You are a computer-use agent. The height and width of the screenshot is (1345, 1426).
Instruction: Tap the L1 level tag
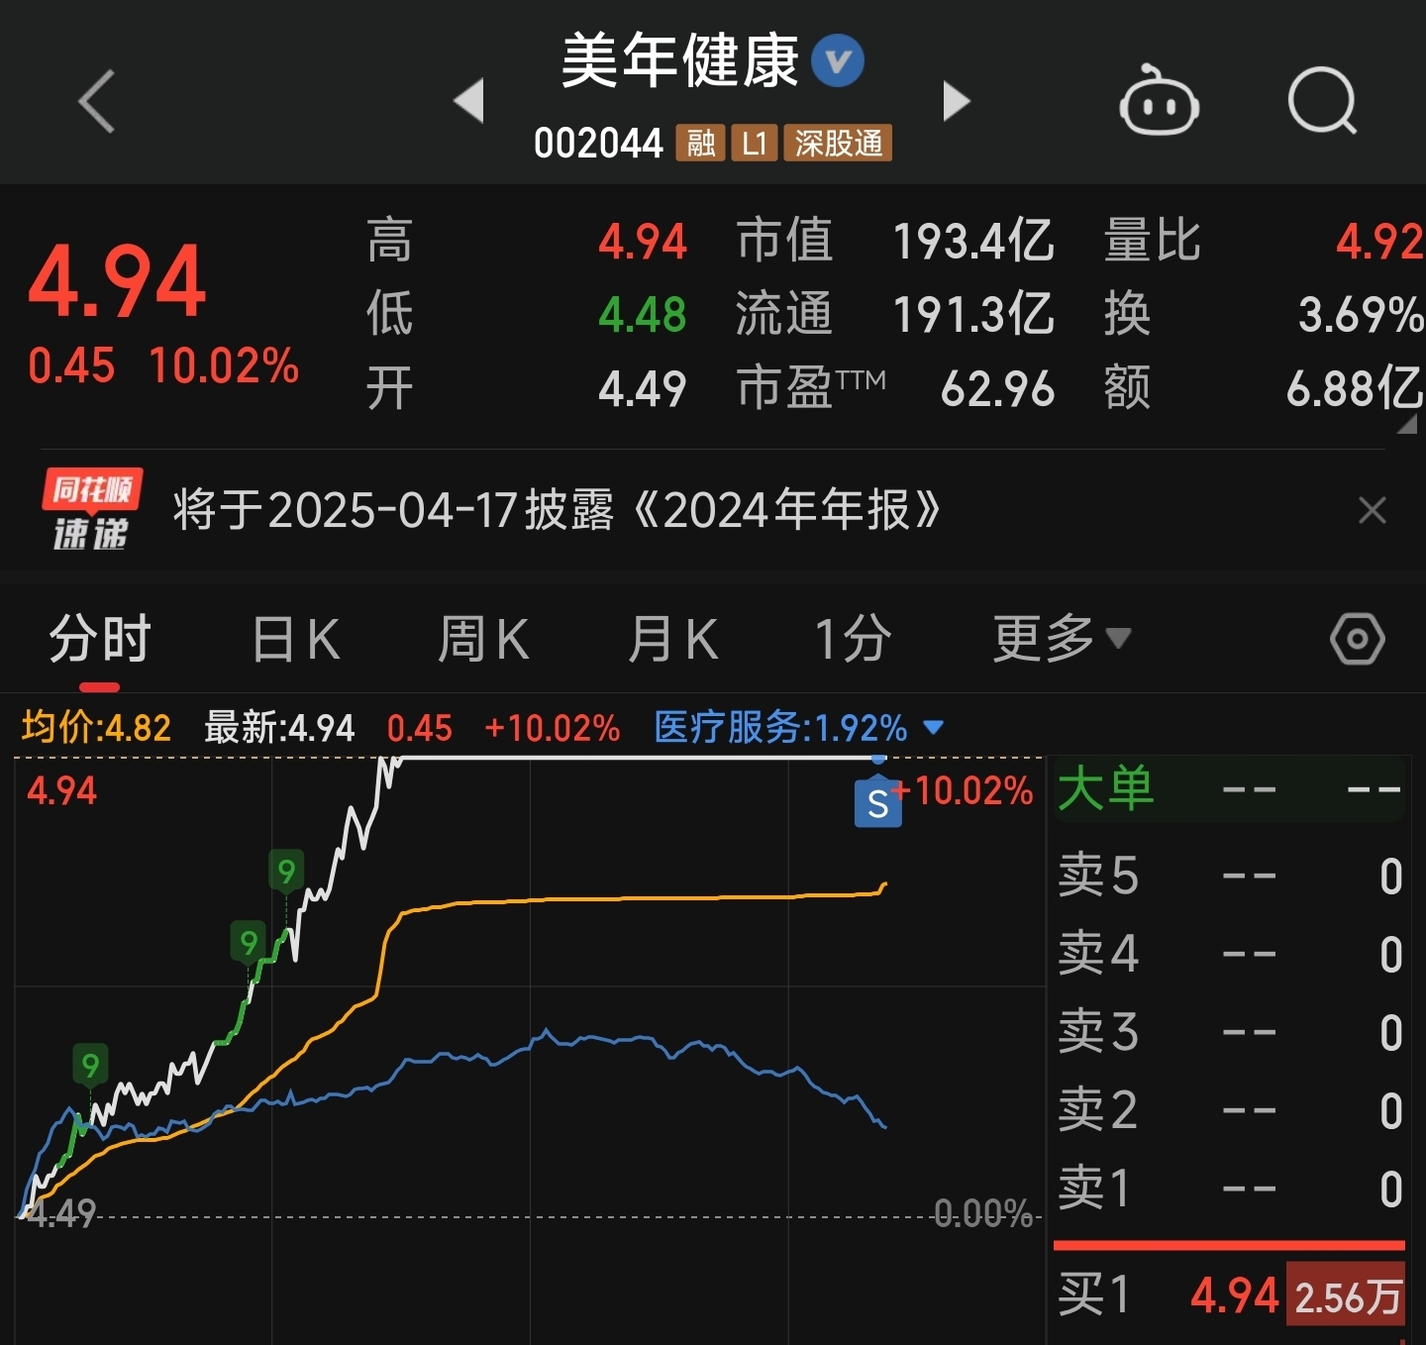(754, 144)
